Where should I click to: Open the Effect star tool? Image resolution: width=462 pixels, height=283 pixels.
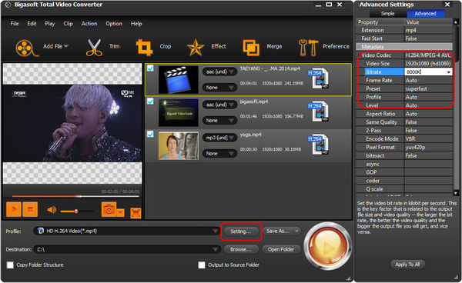(x=196, y=48)
